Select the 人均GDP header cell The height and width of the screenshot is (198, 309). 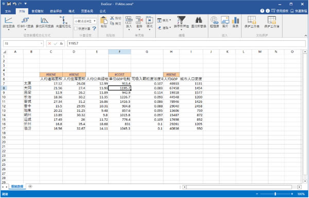(171, 79)
